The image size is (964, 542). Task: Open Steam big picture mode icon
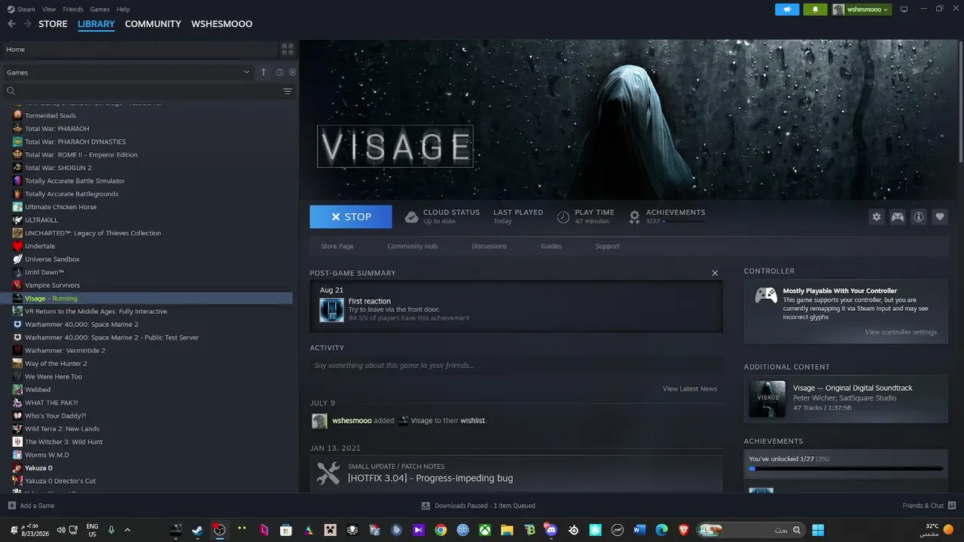pos(905,9)
